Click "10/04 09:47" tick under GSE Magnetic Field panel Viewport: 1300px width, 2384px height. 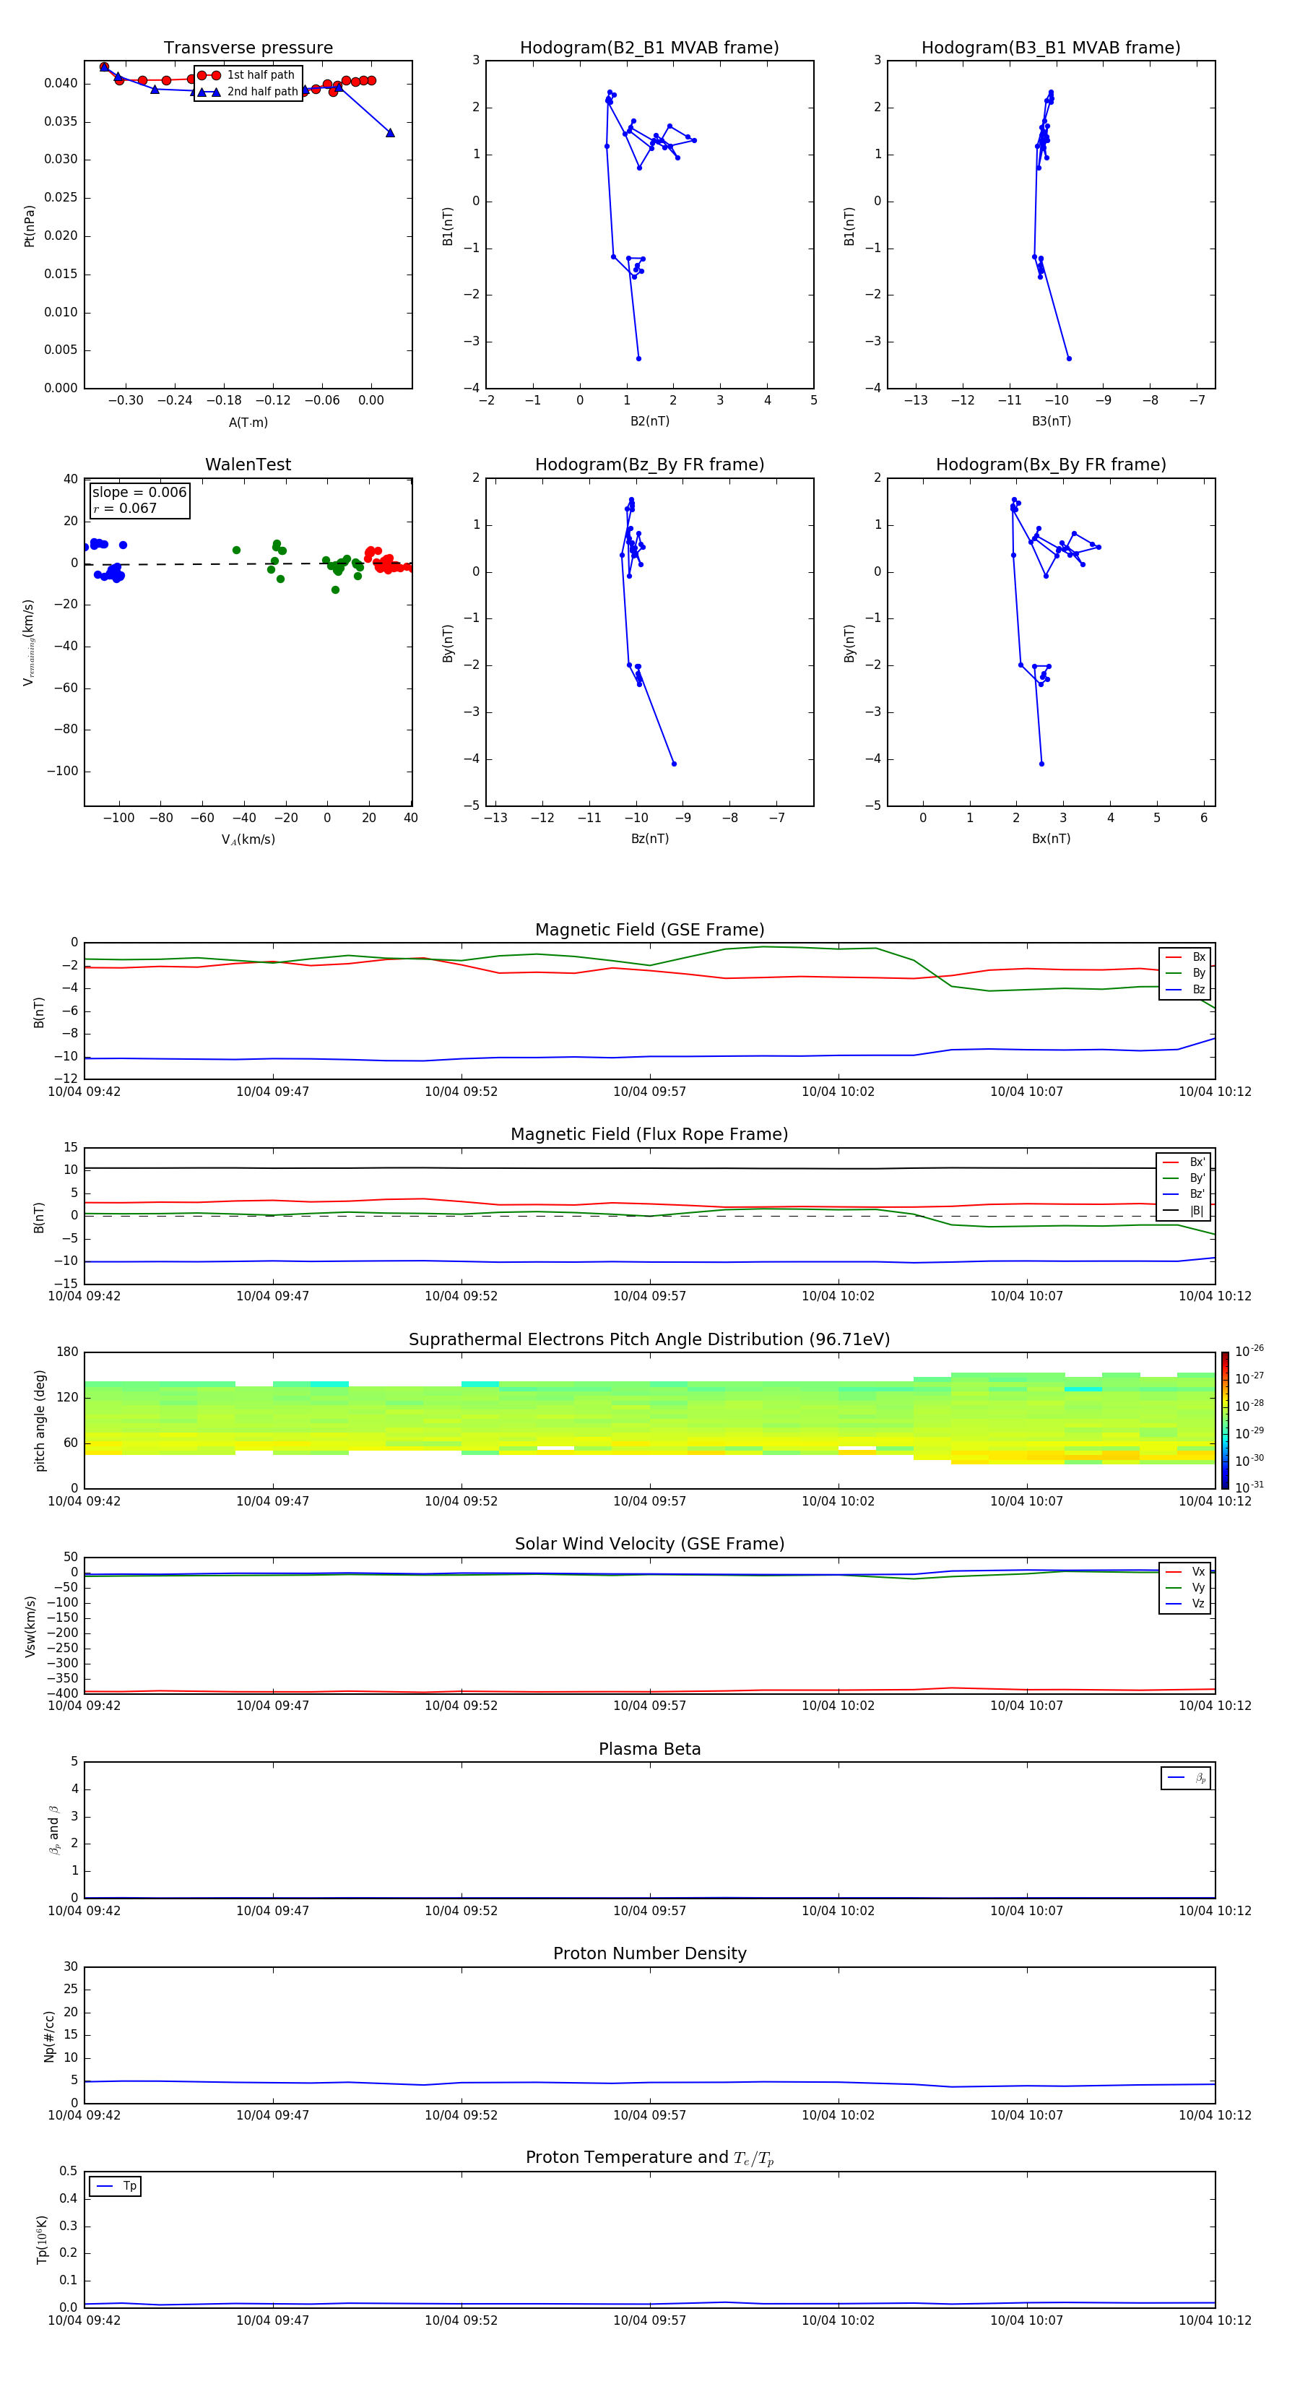coord(272,1092)
